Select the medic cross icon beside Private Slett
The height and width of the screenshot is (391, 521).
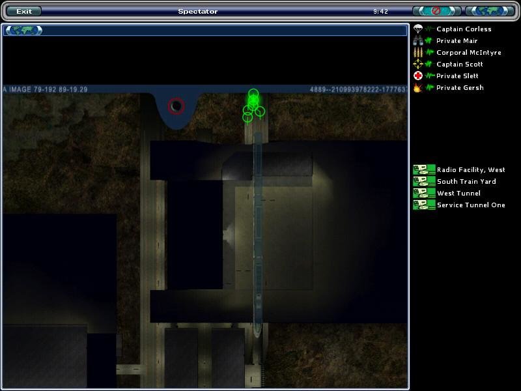coord(418,75)
